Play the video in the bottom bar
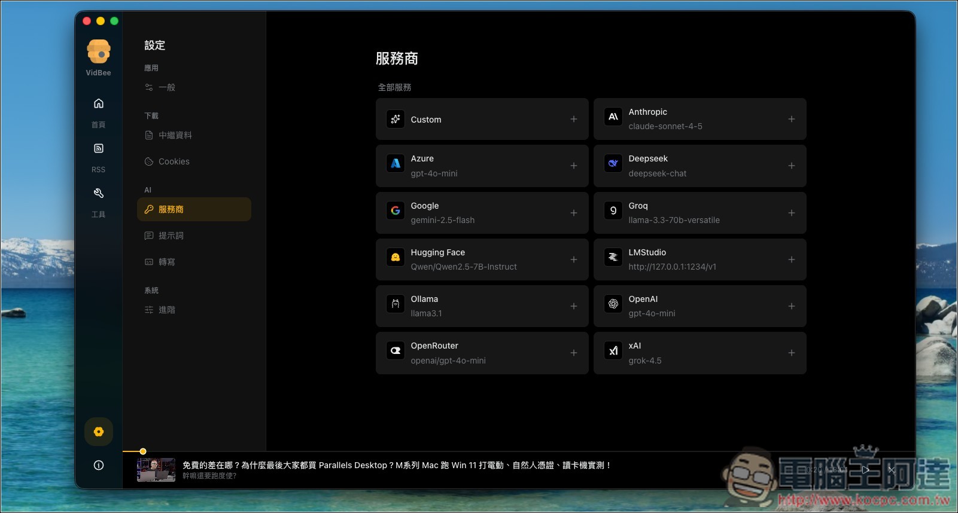 tap(865, 470)
